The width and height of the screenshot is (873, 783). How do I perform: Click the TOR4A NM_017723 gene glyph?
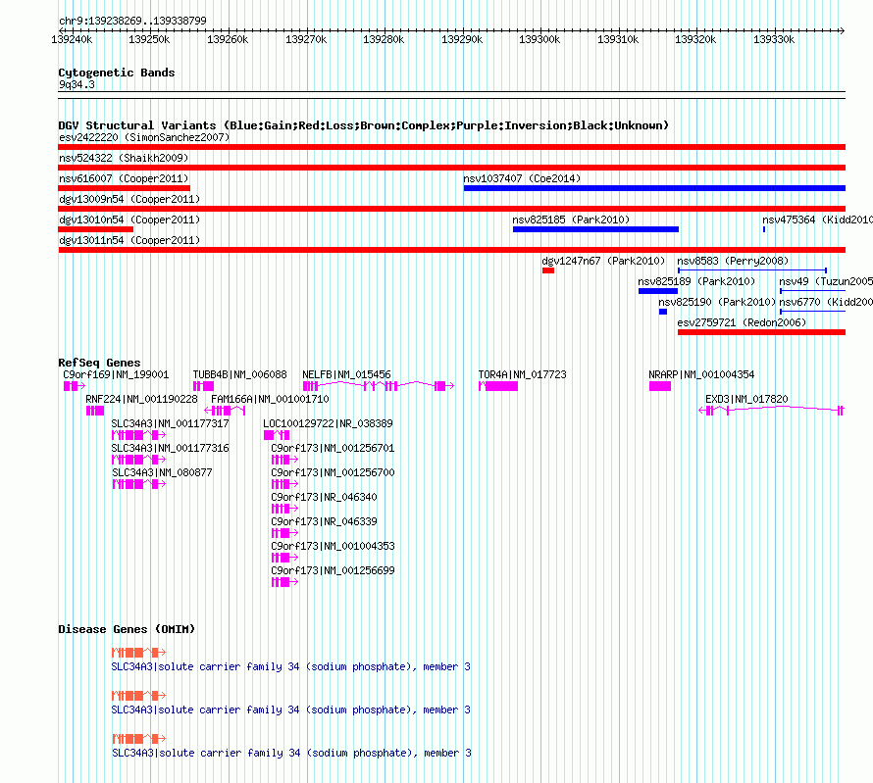coord(498,386)
